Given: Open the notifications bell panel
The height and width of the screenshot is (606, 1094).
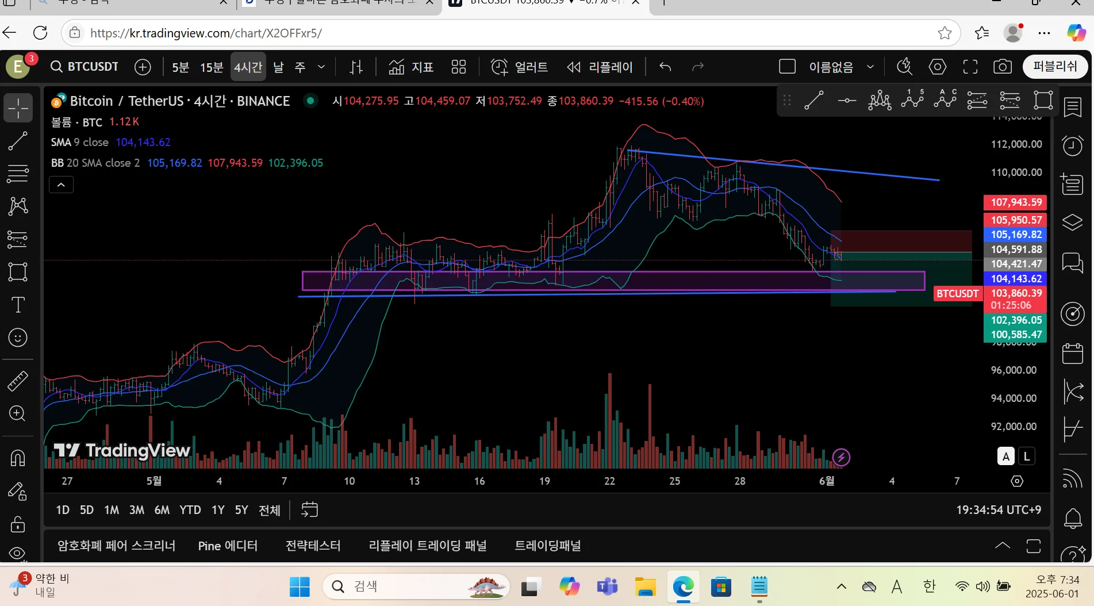Looking at the screenshot, I should (x=1073, y=519).
